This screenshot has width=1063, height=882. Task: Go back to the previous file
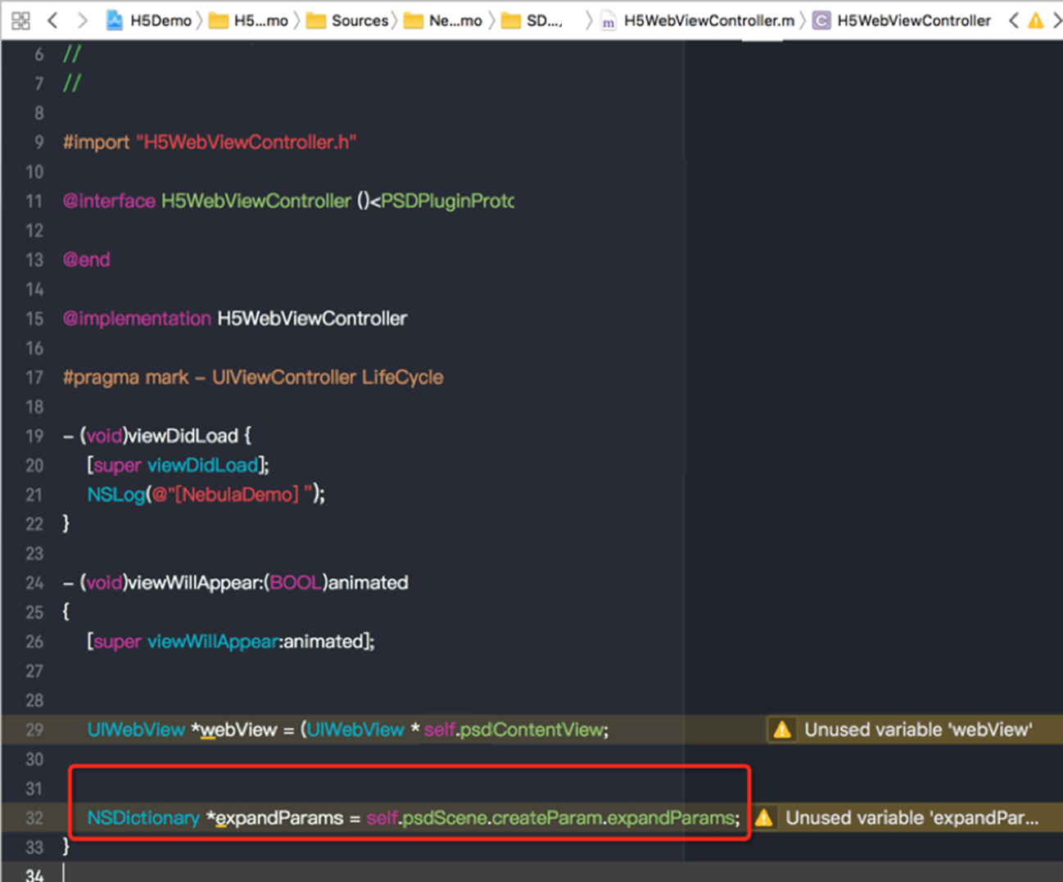click(52, 20)
